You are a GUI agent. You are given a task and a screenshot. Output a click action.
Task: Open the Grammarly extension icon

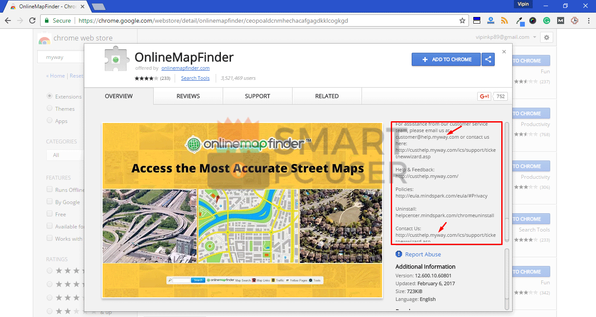coord(546,20)
